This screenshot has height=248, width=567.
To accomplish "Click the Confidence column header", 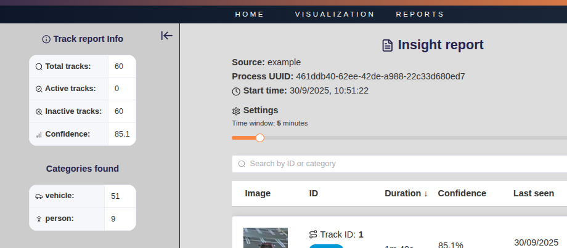I will coord(462,193).
